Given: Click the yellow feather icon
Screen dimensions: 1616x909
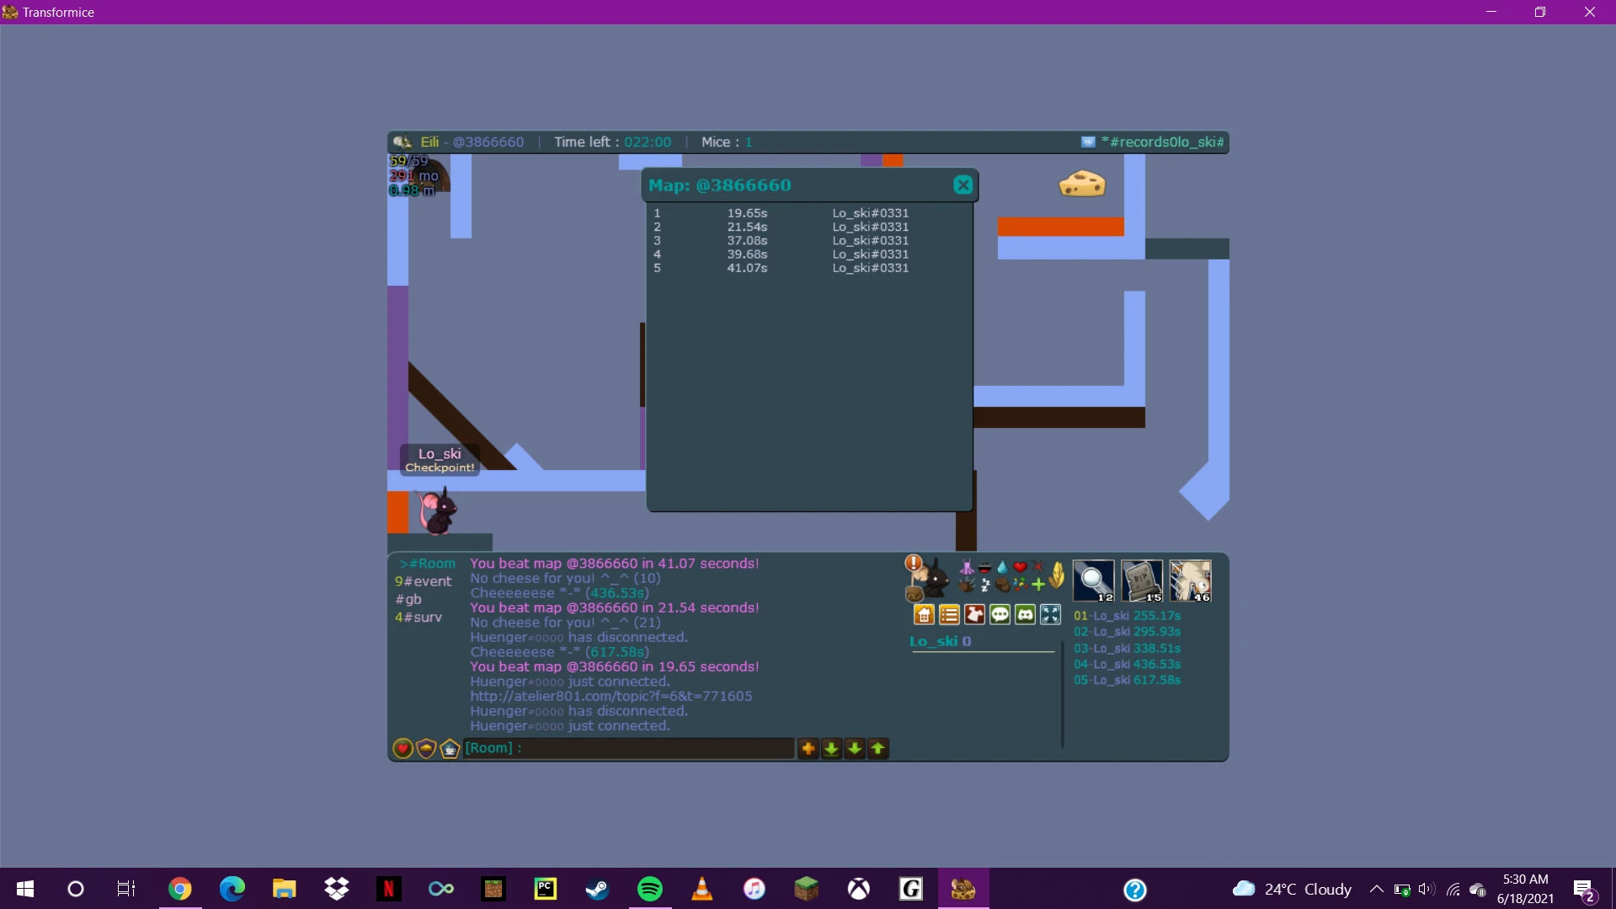Looking at the screenshot, I should (x=1057, y=576).
